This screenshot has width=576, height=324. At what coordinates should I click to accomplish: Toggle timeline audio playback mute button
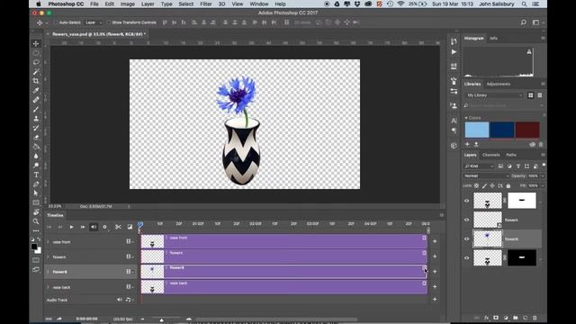tap(94, 227)
